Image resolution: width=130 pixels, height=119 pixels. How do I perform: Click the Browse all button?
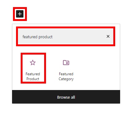point(66,97)
